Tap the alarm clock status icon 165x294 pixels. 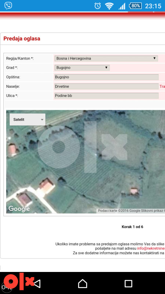98,6
